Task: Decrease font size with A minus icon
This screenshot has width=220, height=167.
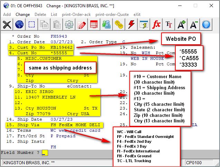Action: pyautogui.click(x=193, y=25)
